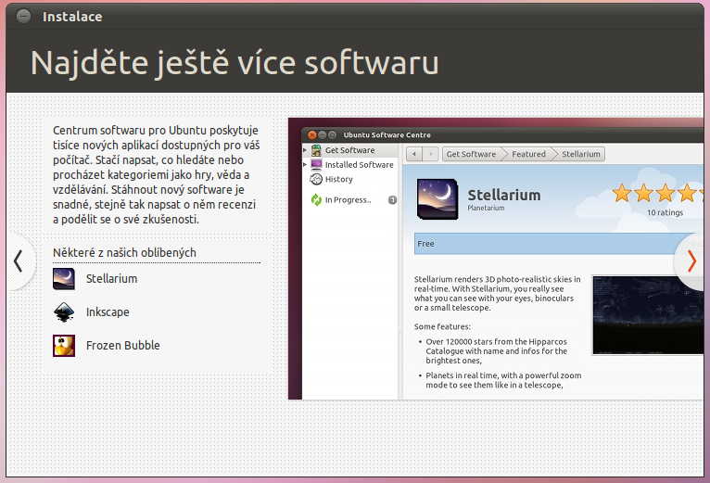Image resolution: width=710 pixels, height=483 pixels.
Task: Open Get Software in Software Centre sidebar
Action: coord(350,150)
